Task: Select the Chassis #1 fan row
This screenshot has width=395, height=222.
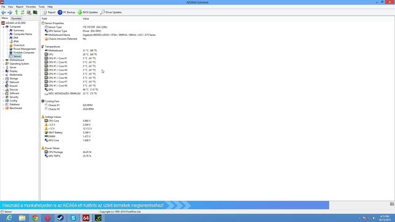Action: (x=69, y=105)
